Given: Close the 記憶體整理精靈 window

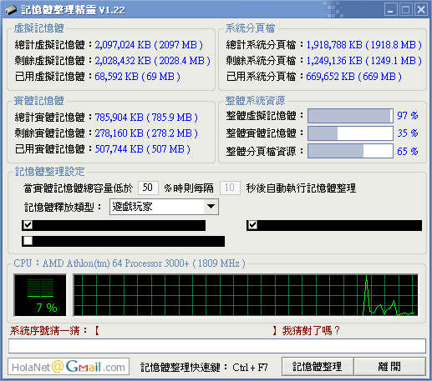Looking at the screenshot, I should [421, 10].
